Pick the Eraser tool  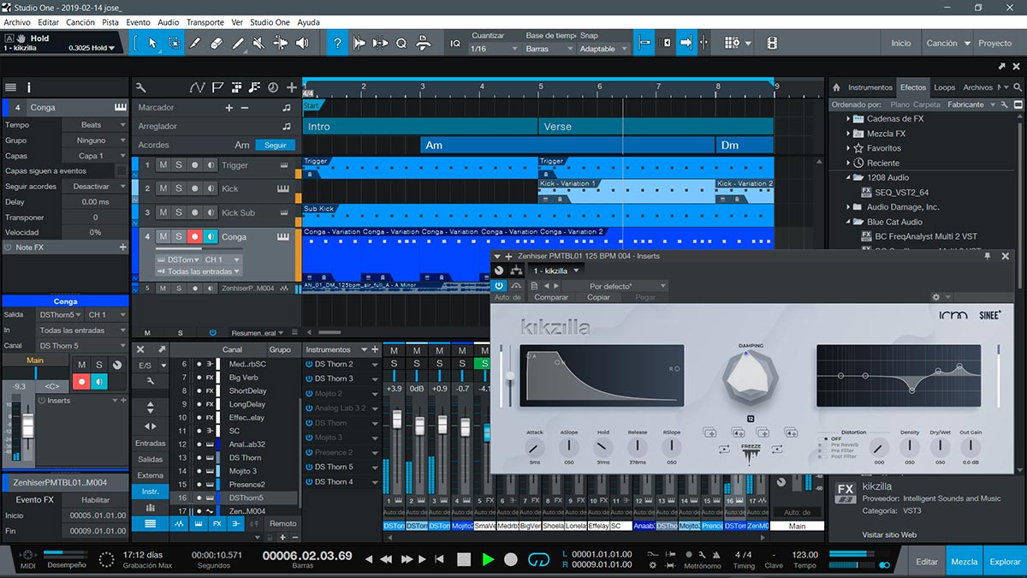217,43
